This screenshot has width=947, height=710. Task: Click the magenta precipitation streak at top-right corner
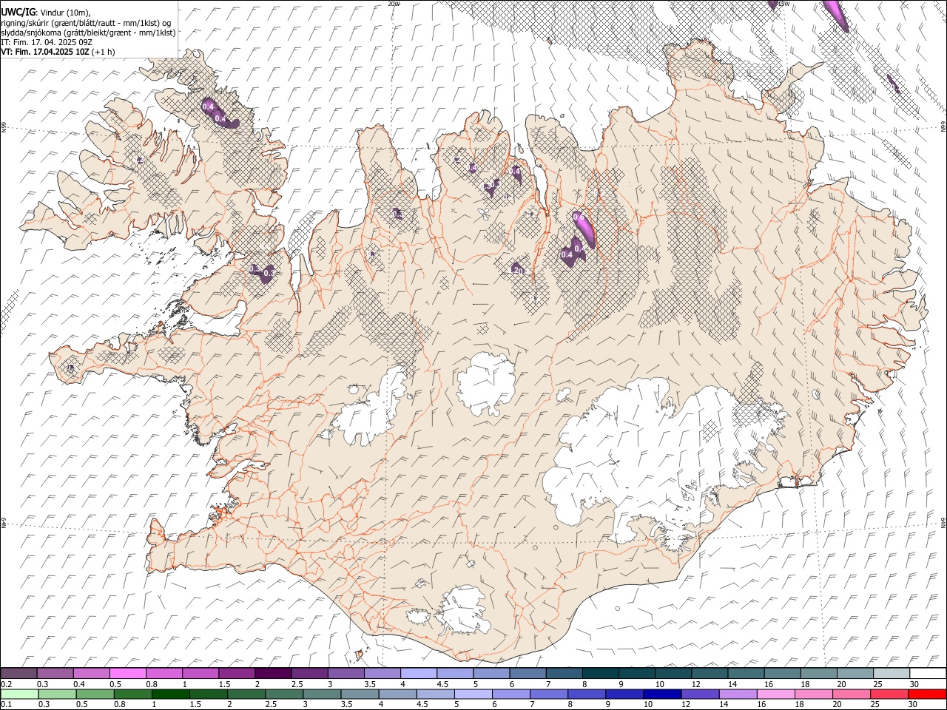tap(837, 15)
